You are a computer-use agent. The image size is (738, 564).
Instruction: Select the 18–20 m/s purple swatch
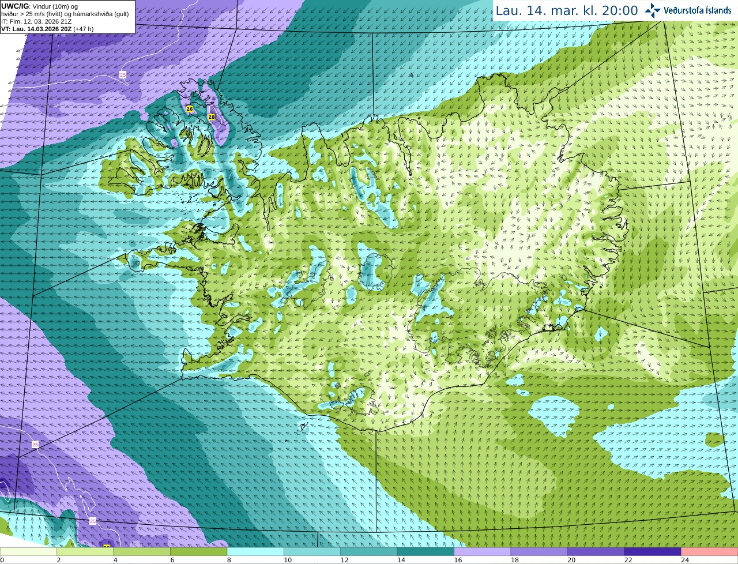coord(539,551)
